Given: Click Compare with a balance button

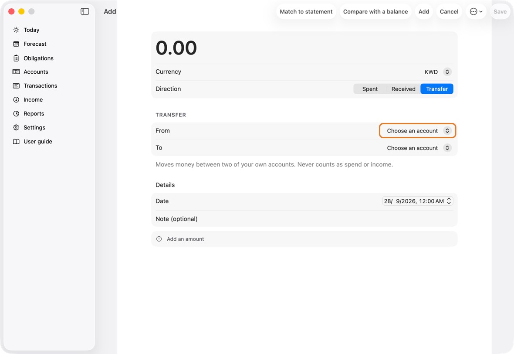Looking at the screenshot, I should pyautogui.click(x=375, y=11).
